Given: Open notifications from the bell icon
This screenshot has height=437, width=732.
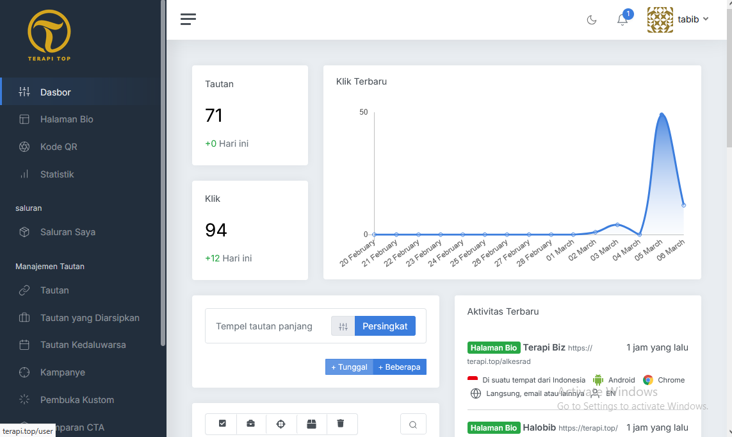Looking at the screenshot, I should click(621, 20).
